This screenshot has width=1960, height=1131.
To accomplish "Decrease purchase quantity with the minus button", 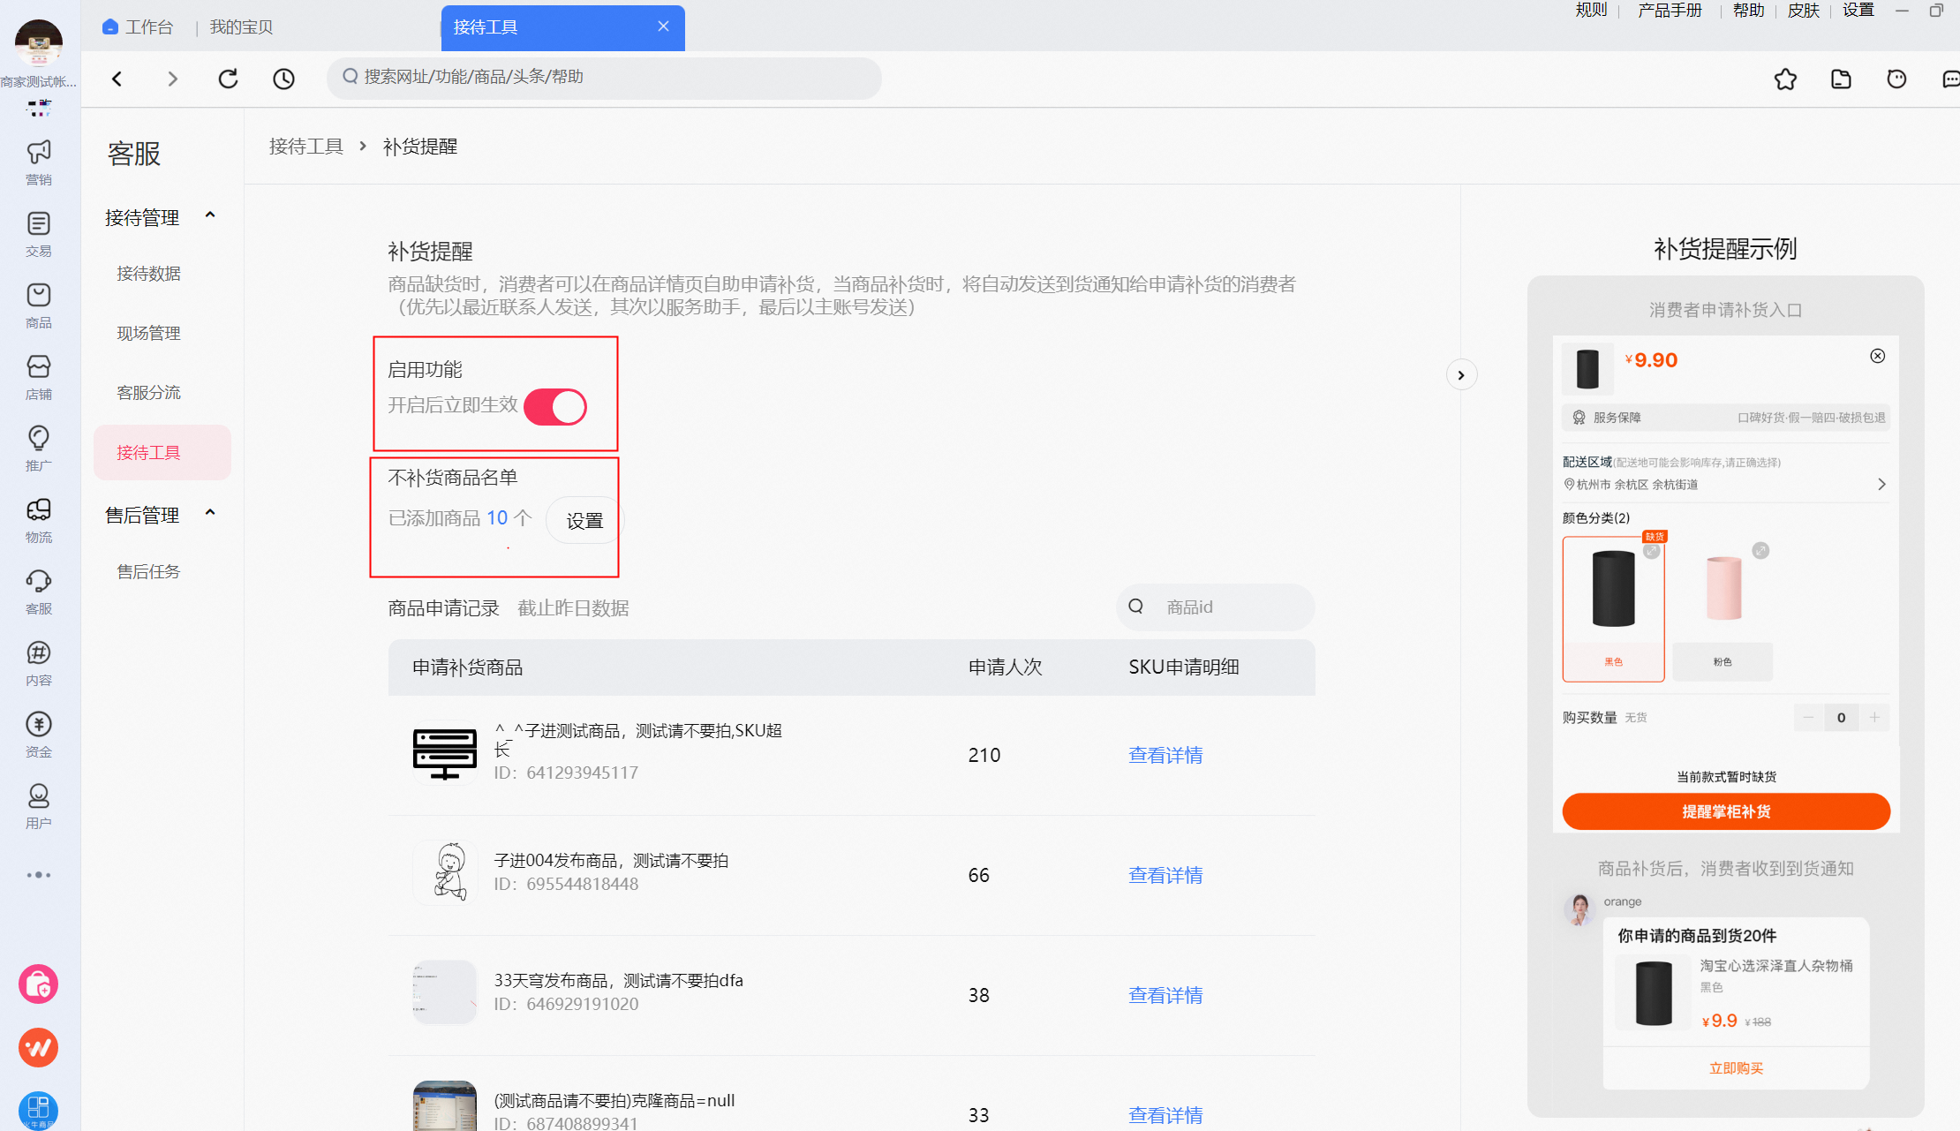I will pyautogui.click(x=1808, y=717).
